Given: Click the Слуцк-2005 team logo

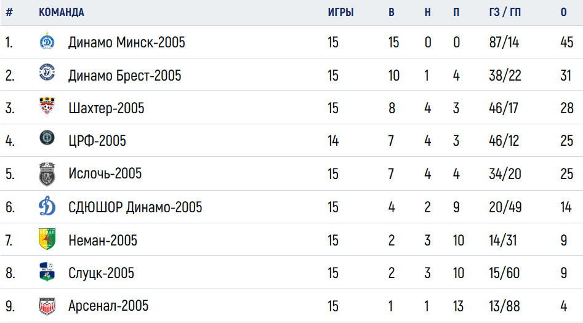Looking at the screenshot, I should tap(47, 272).
